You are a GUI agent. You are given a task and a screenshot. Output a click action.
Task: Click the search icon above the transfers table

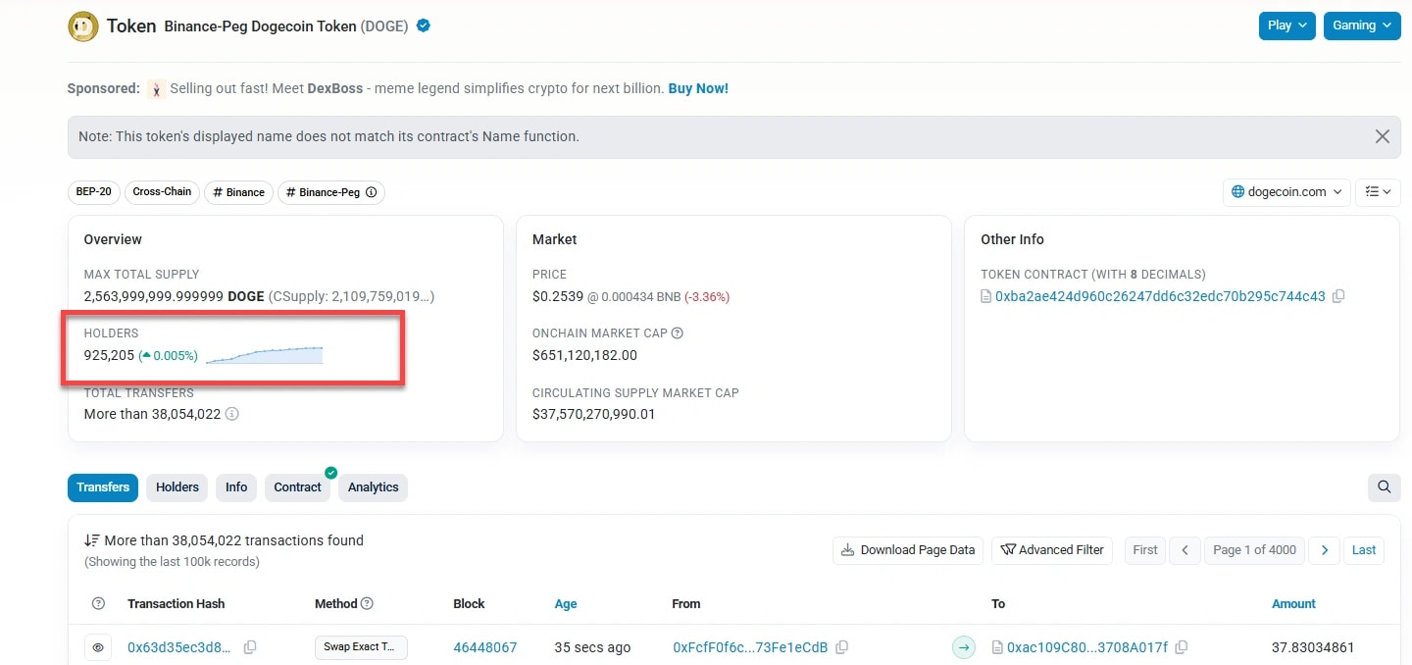[x=1384, y=486]
